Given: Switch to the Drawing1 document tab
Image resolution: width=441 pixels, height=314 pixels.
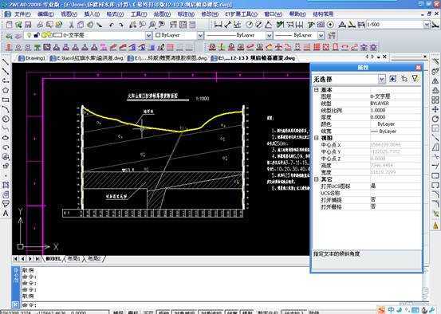Looking at the screenshot, I should (x=32, y=58).
